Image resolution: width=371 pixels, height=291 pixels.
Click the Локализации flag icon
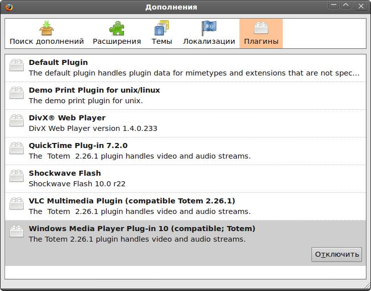click(209, 28)
